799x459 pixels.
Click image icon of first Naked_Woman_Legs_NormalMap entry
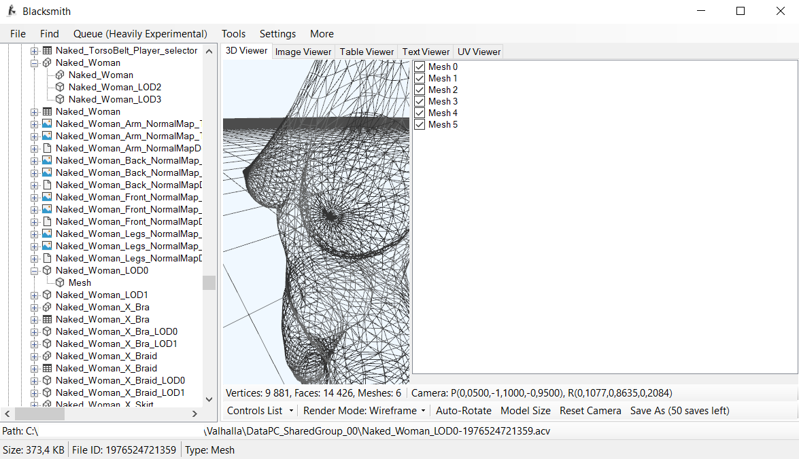47,234
